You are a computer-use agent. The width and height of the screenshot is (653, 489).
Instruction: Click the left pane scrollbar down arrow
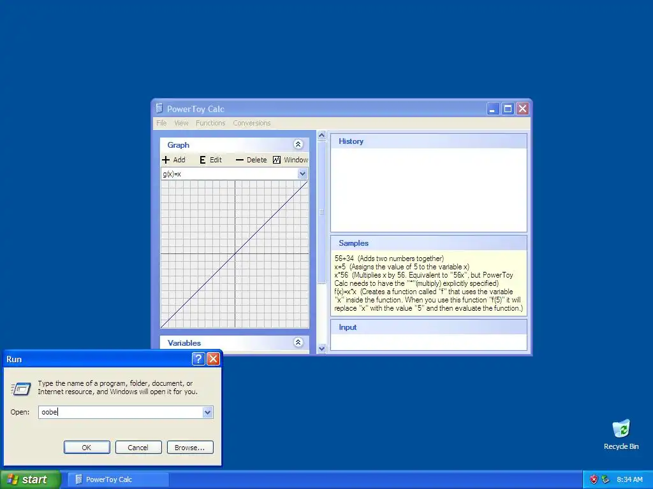coord(321,348)
